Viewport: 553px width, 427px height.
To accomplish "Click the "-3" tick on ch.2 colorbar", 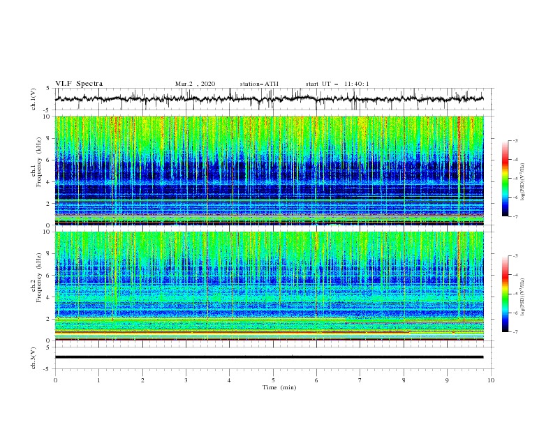I will [515, 256].
